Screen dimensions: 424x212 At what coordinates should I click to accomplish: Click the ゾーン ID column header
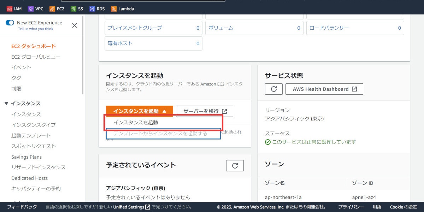[x=363, y=183]
